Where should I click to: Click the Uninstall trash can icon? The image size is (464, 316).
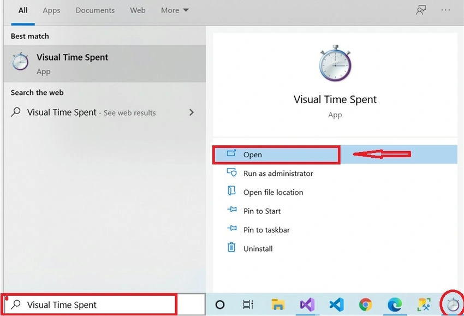pos(231,247)
